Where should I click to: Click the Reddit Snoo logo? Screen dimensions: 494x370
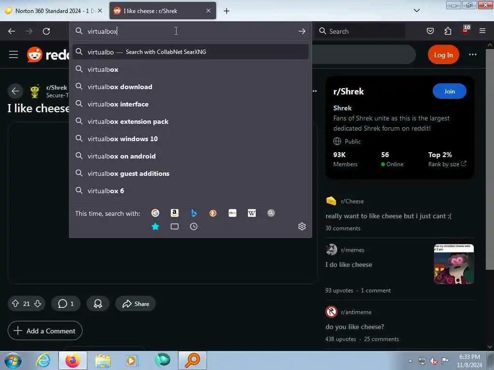click(x=35, y=54)
